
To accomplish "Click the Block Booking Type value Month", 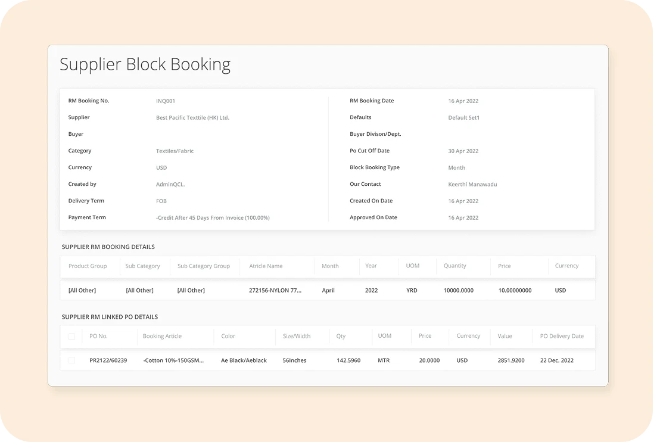I will 456,168.
